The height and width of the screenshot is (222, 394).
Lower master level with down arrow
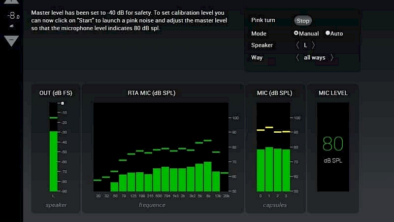[11, 41]
